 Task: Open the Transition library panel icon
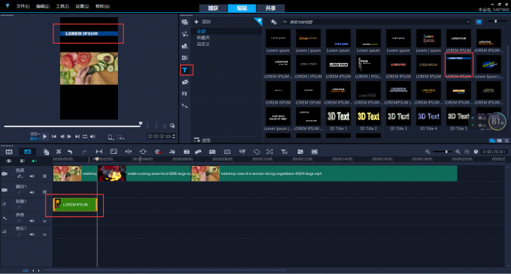(x=185, y=58)
